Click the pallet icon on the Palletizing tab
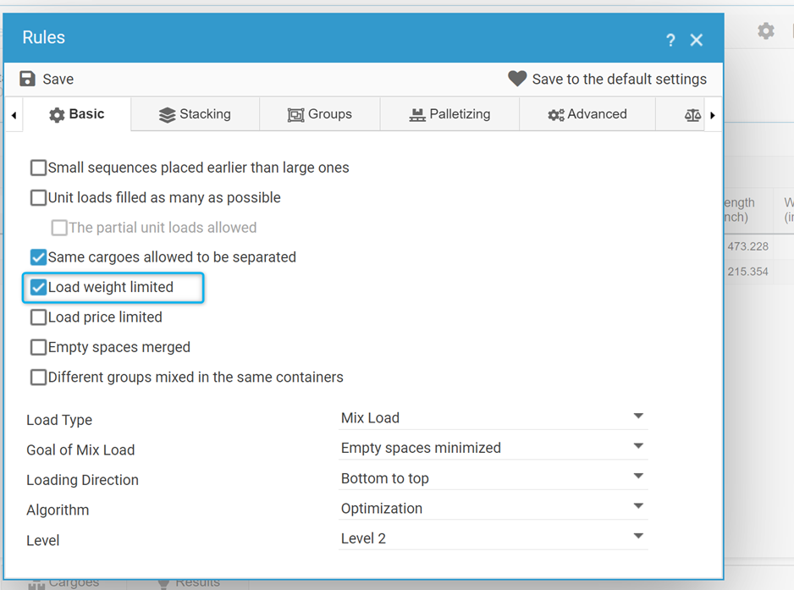The image size is (794, 590). 417,115
